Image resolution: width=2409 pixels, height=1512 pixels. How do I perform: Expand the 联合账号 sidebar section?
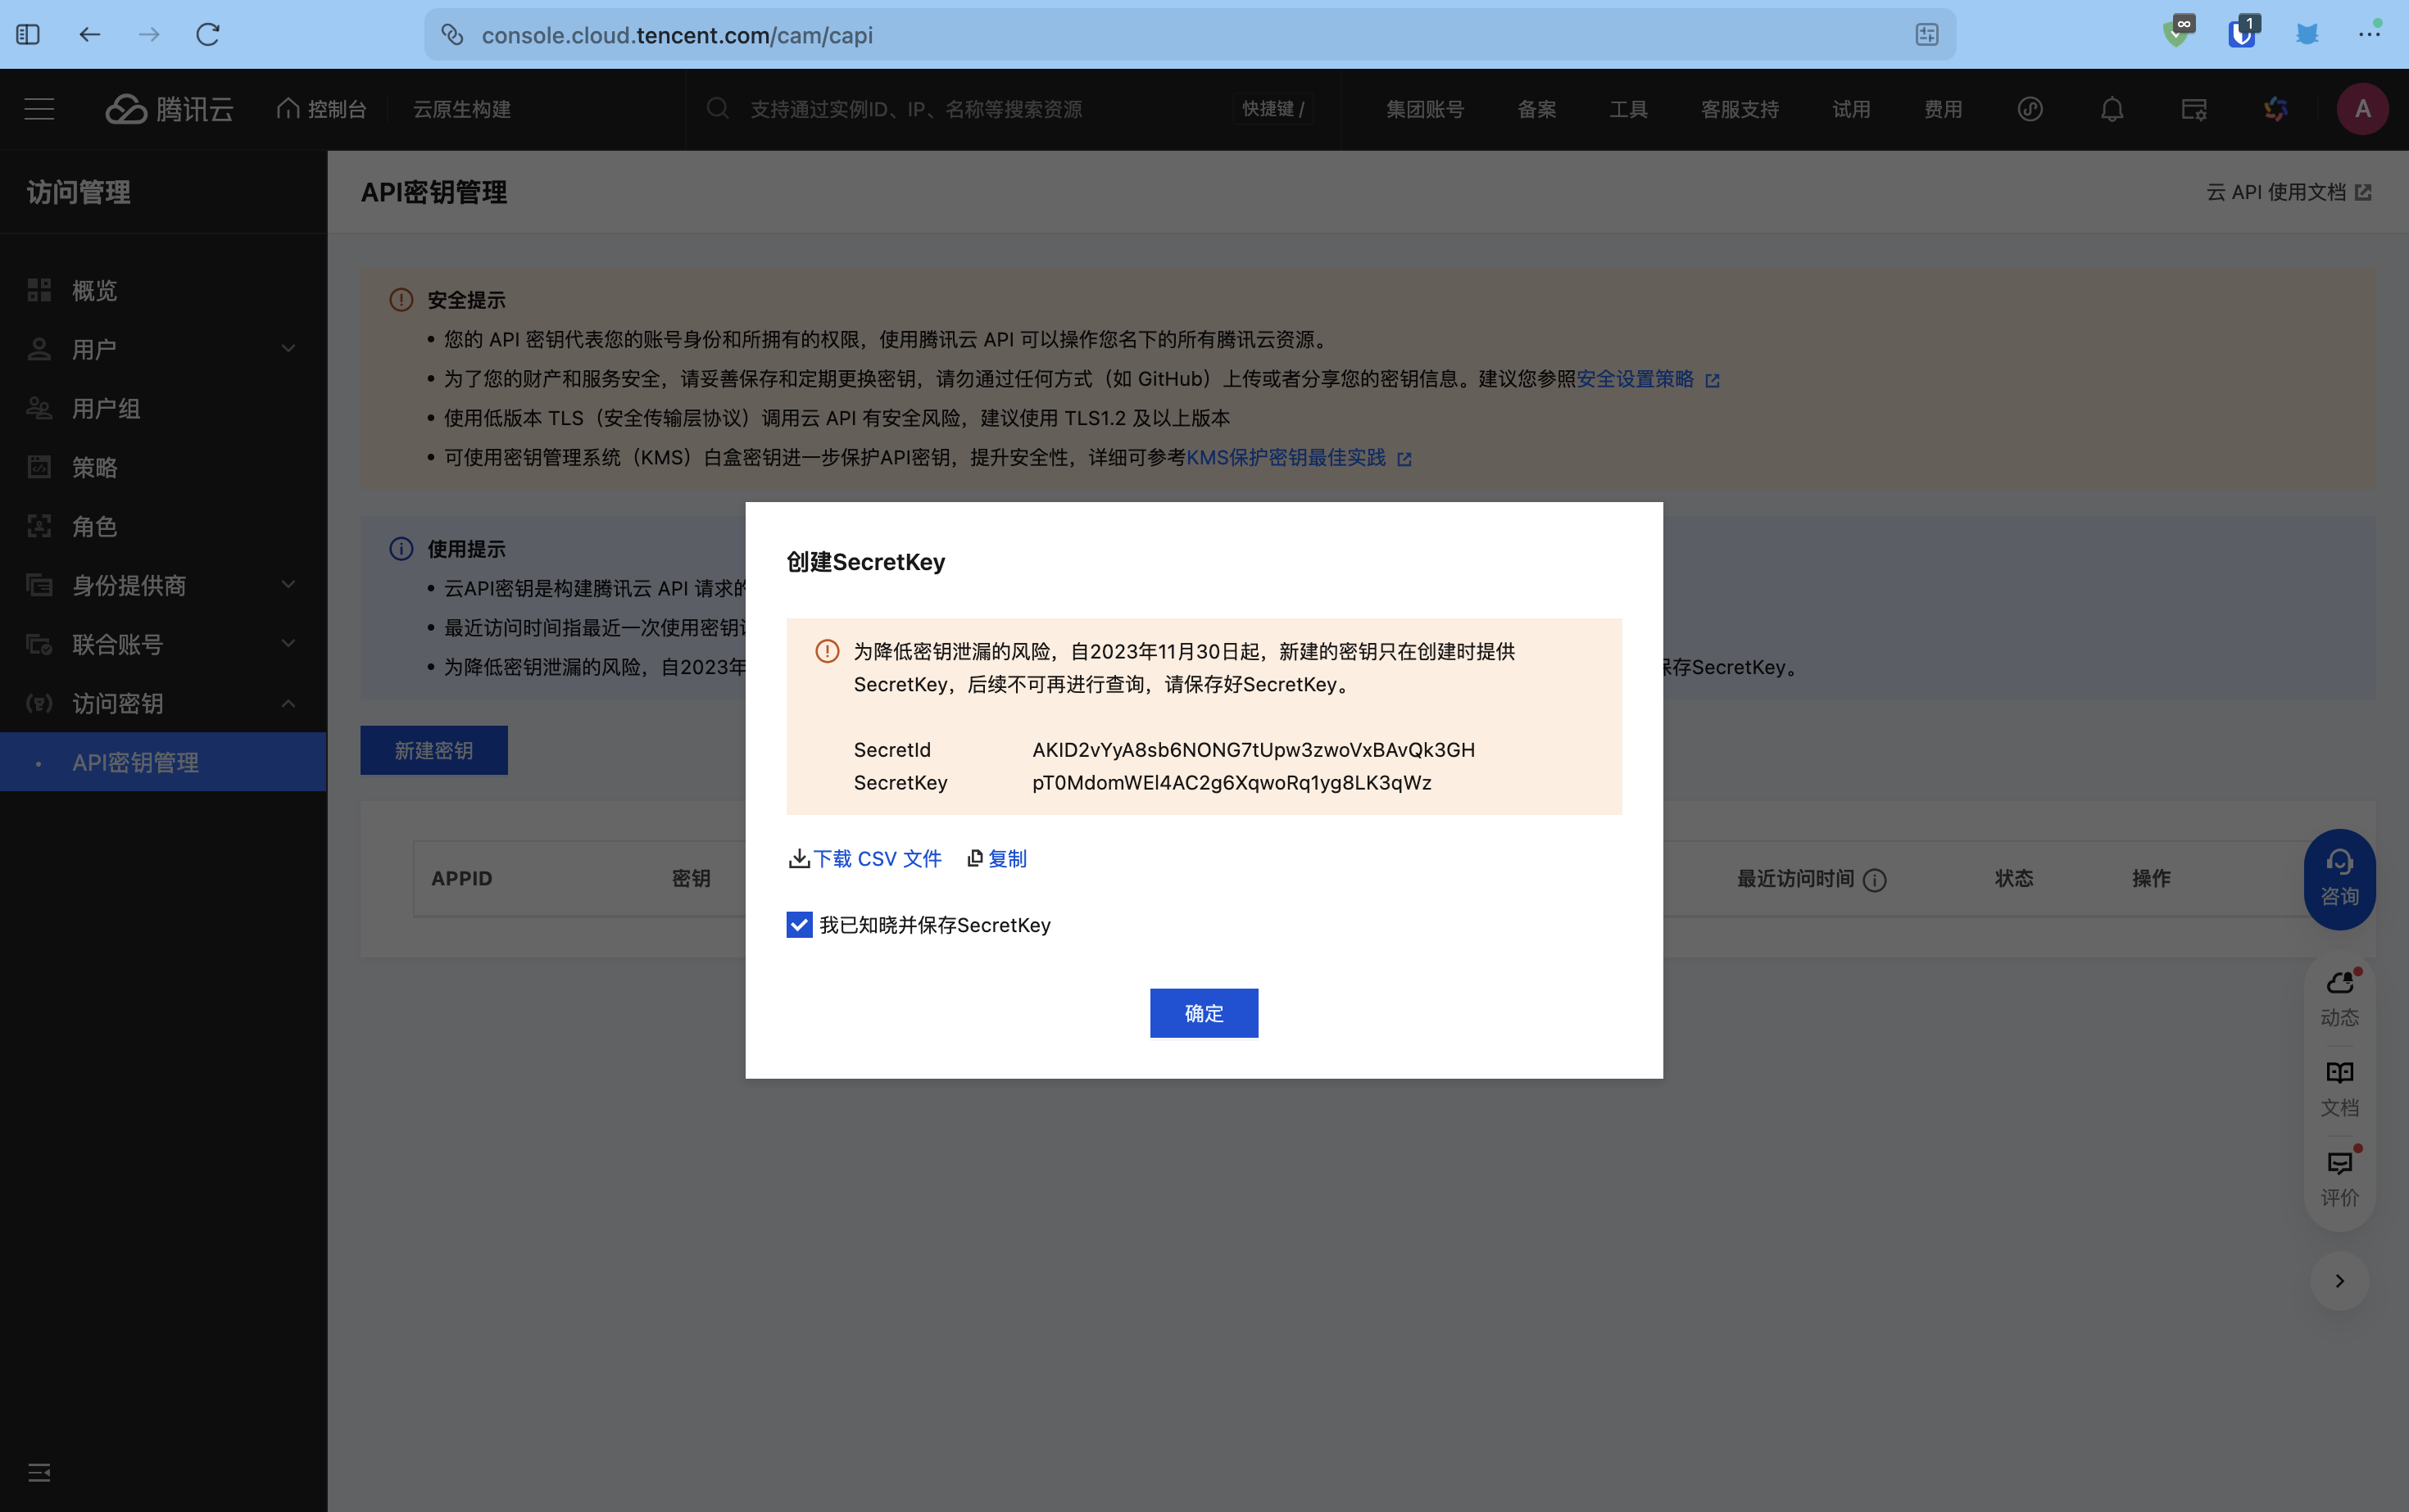click(x=288, y=644)
